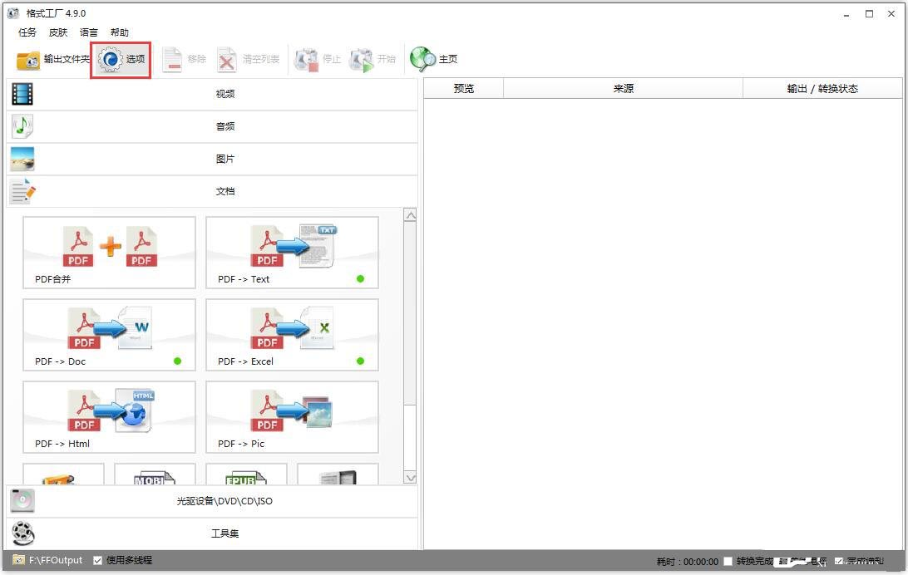Toggle the last checkbox in status bar
Viewport: 908px width, 575px height.
click(x=838, y=561)
